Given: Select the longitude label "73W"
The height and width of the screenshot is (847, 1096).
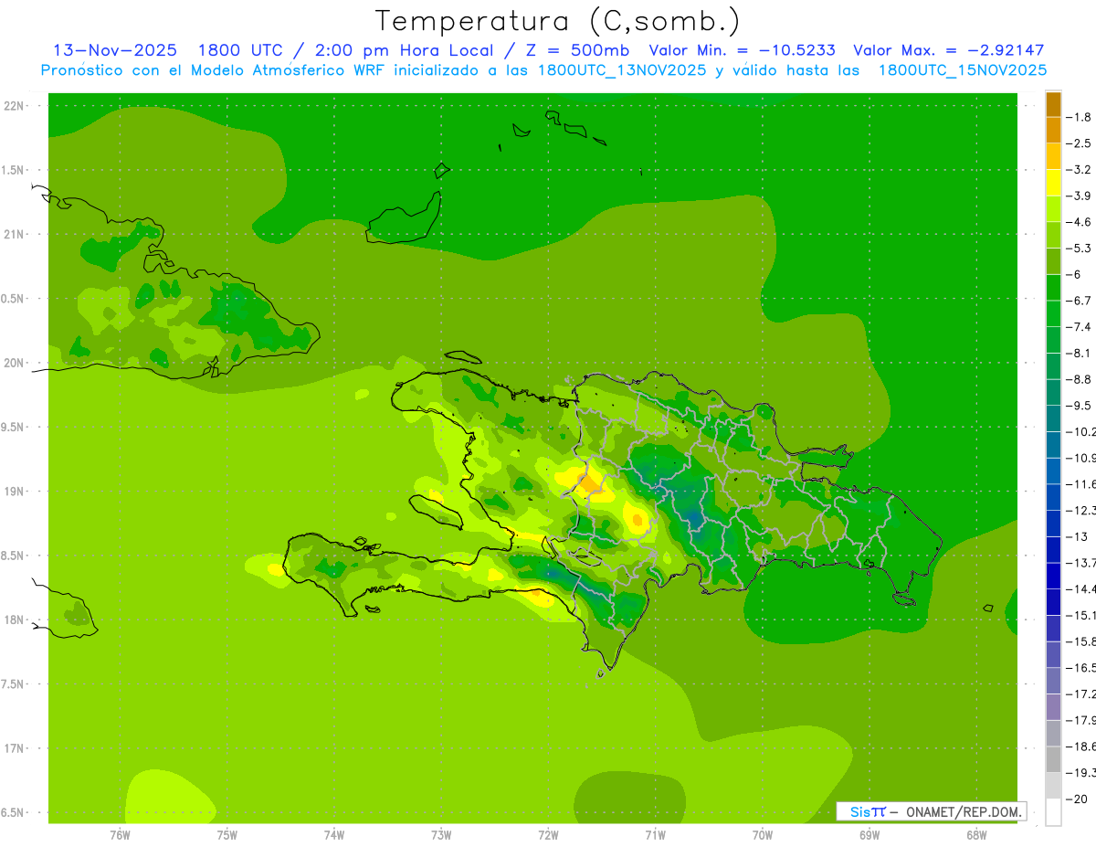Looking at the screenshot, I should [441, 834].
